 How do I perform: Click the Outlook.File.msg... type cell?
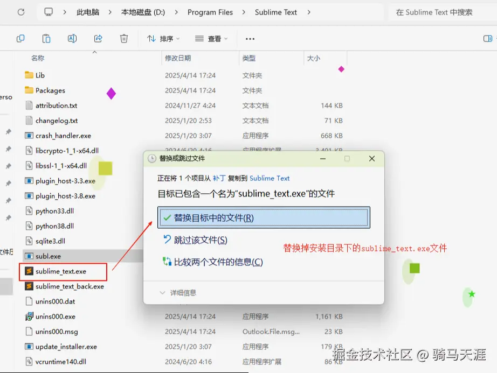point(271,332)
